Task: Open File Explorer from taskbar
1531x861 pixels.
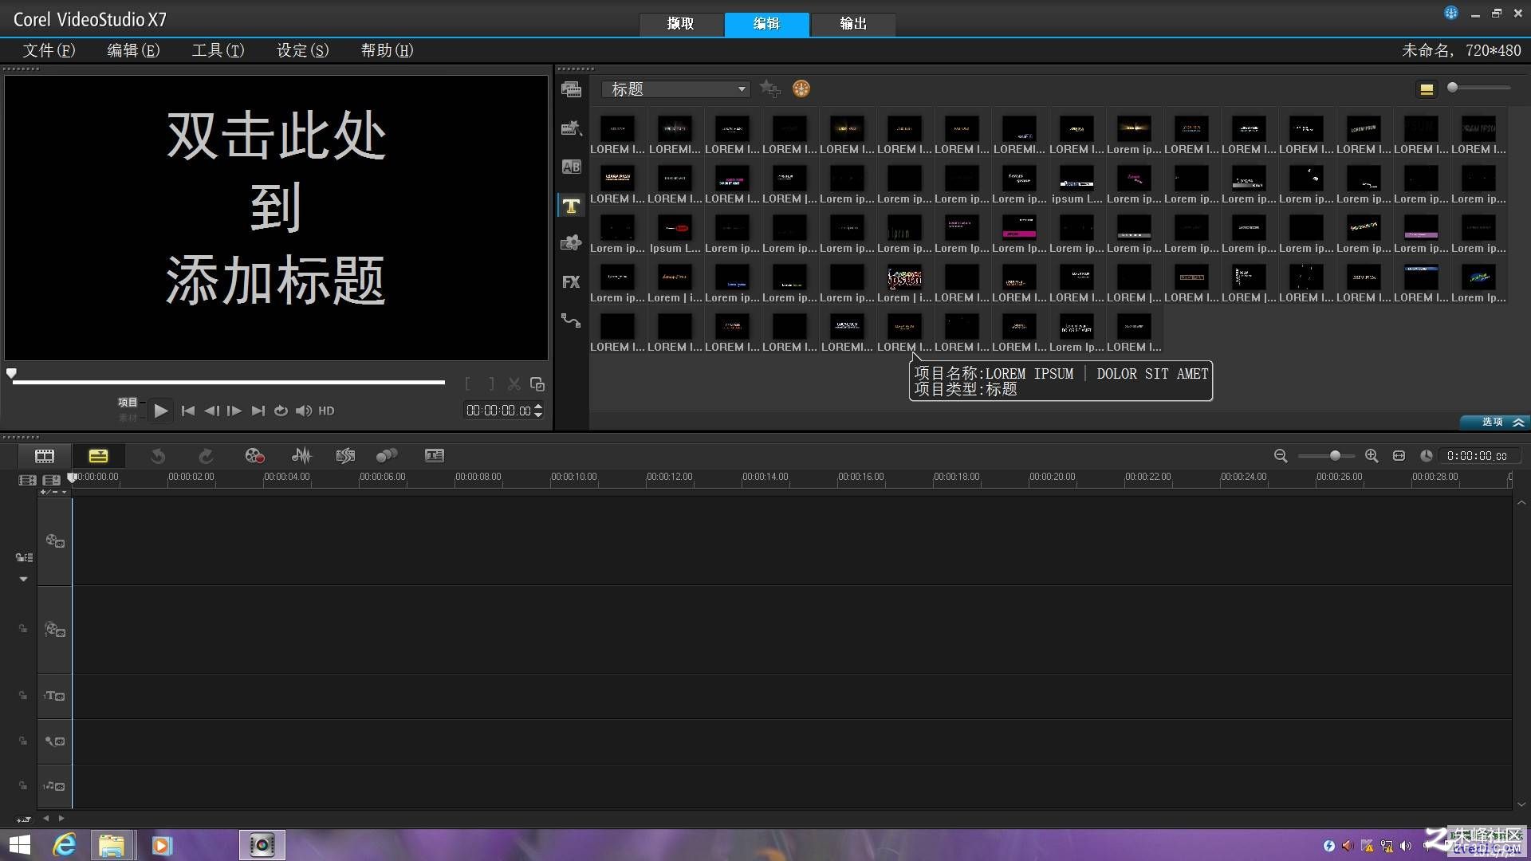Action: (x=112, y=845)
